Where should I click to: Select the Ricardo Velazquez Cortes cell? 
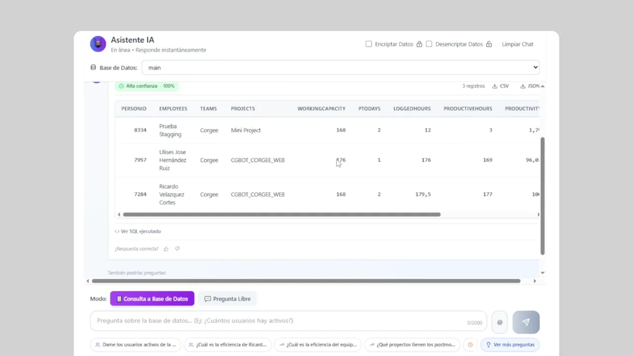click(x=172, y=194)
